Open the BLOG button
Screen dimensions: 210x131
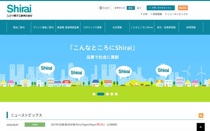point(183,8)
